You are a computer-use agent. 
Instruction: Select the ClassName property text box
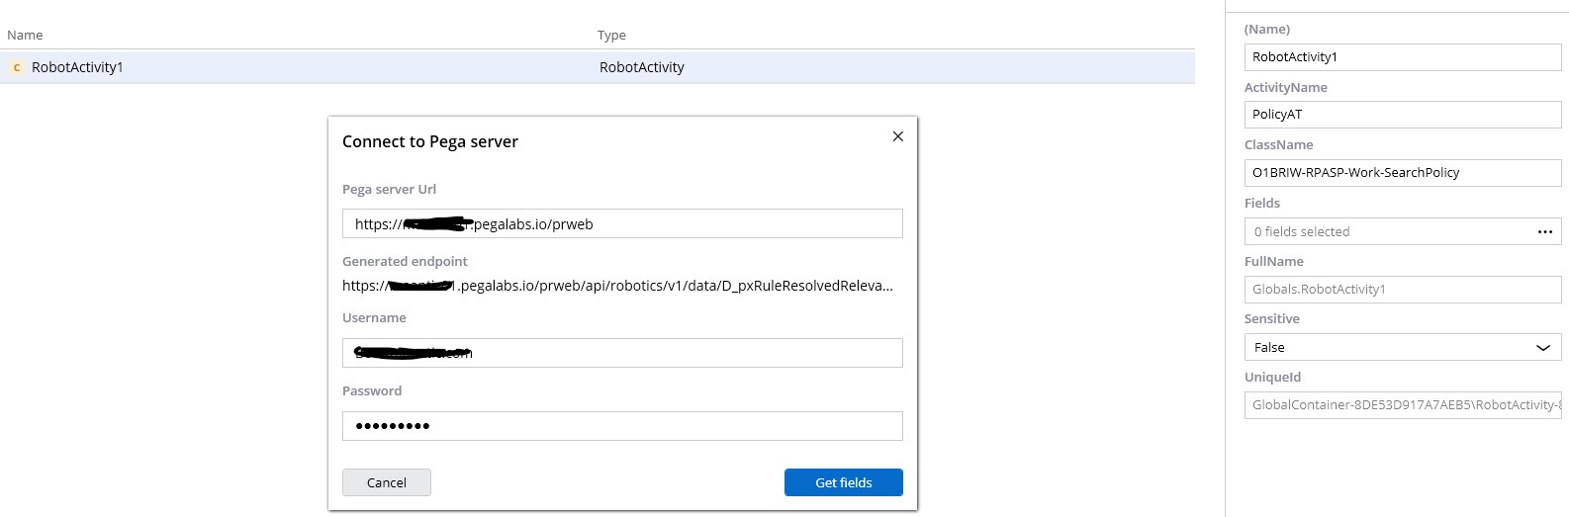[1401, 173]
